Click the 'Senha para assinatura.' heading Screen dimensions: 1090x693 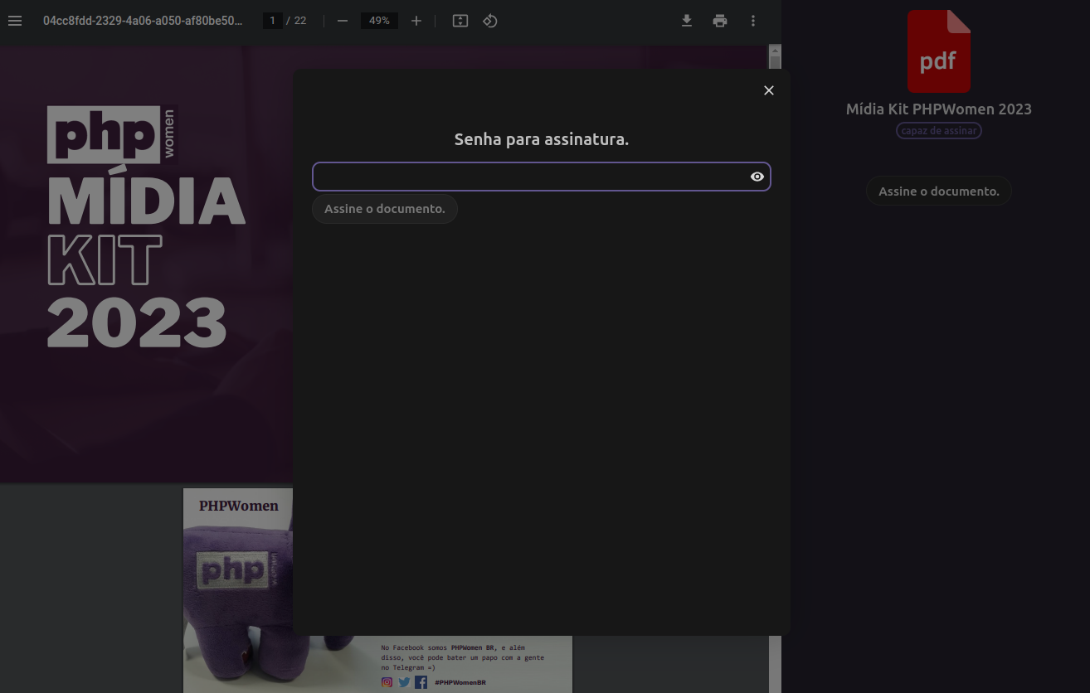(x=542, y=139)
